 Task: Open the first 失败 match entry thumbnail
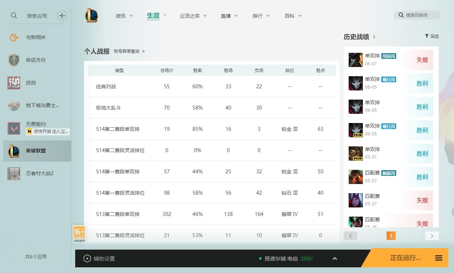coord(355,60)
